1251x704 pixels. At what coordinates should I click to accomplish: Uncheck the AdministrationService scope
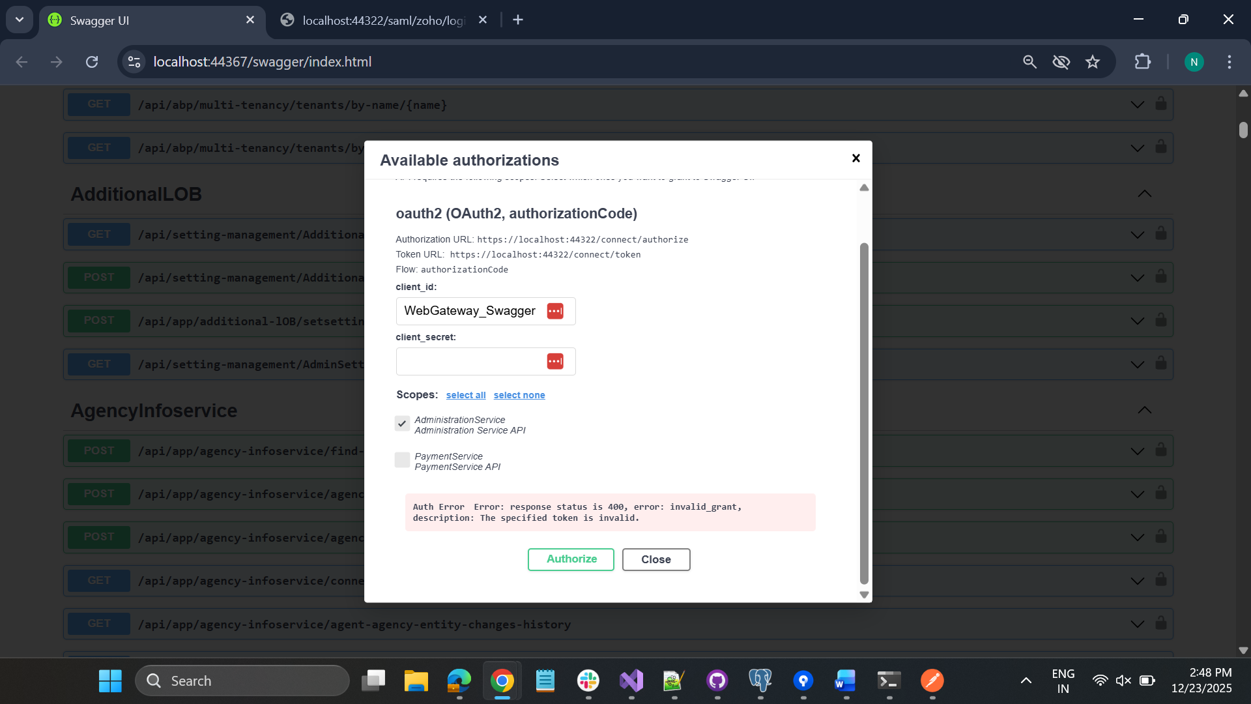402,424
